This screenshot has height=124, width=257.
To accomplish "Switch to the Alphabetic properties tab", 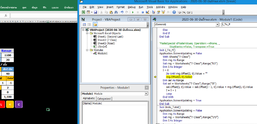I will tap(89, 98).
